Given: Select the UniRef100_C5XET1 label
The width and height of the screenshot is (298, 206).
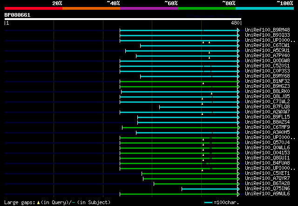Looking at the screenshot, I should pyautogui.click(x=267, y=173).
